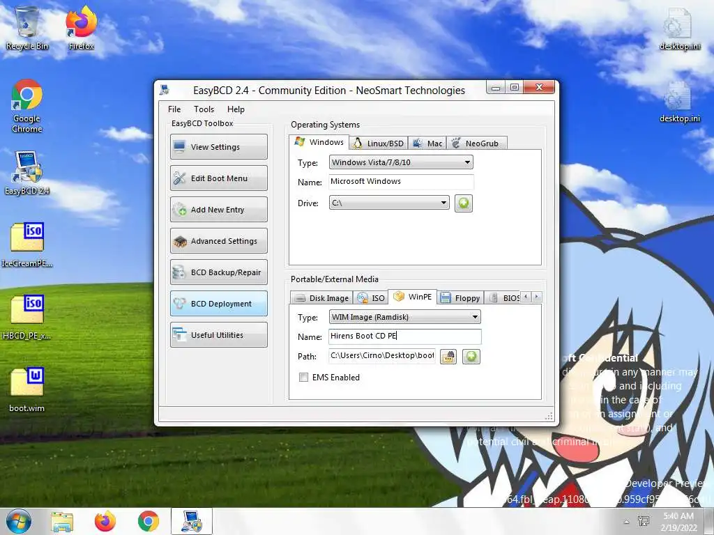Viewport: 714px width, 535px height.
Task: Select the HBCD_PE_x ISO file icon
Action: [x=27, y=318]
